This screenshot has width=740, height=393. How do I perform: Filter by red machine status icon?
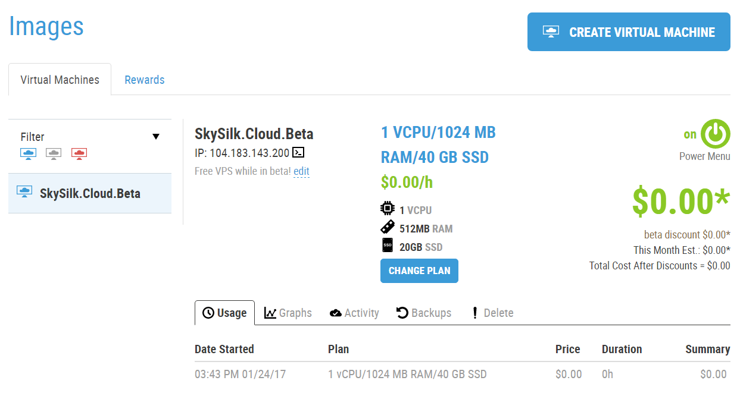(x=79, y=154)
